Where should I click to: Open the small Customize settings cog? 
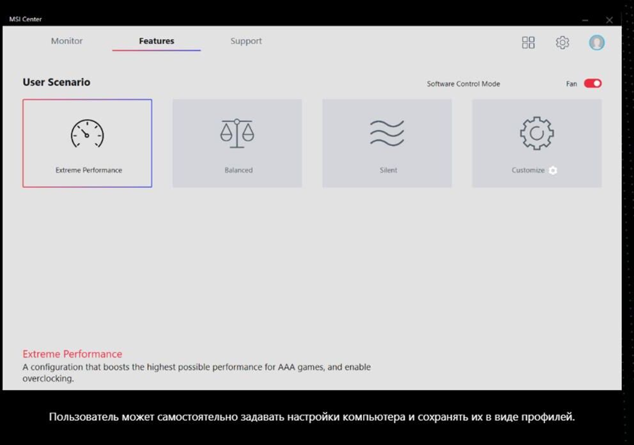[553, 170]
